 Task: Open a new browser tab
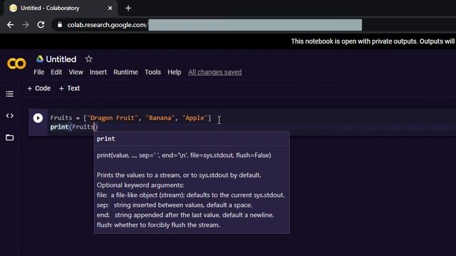coord(128,8)
